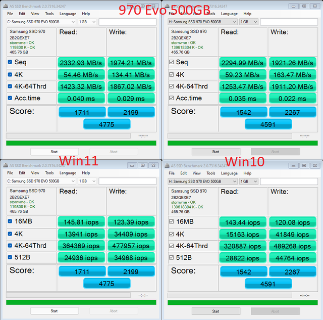Image resolution: width=323 pixels, height=320 pixels.
Task: Minimize the C: drive 16MB window
Action: (132, 165)
